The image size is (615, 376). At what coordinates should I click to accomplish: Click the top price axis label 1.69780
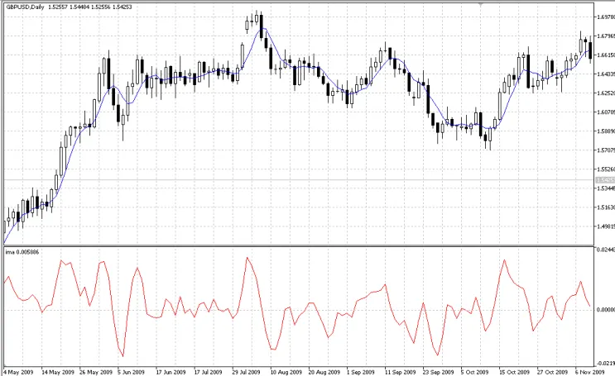point(603,17)
